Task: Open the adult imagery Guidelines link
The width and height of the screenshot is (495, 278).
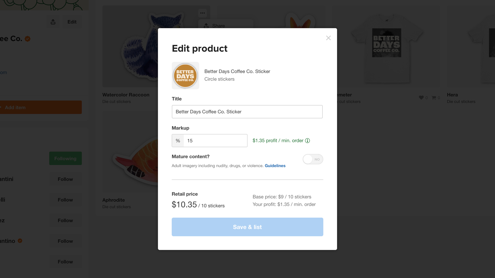Action: [x=275, y=166]
